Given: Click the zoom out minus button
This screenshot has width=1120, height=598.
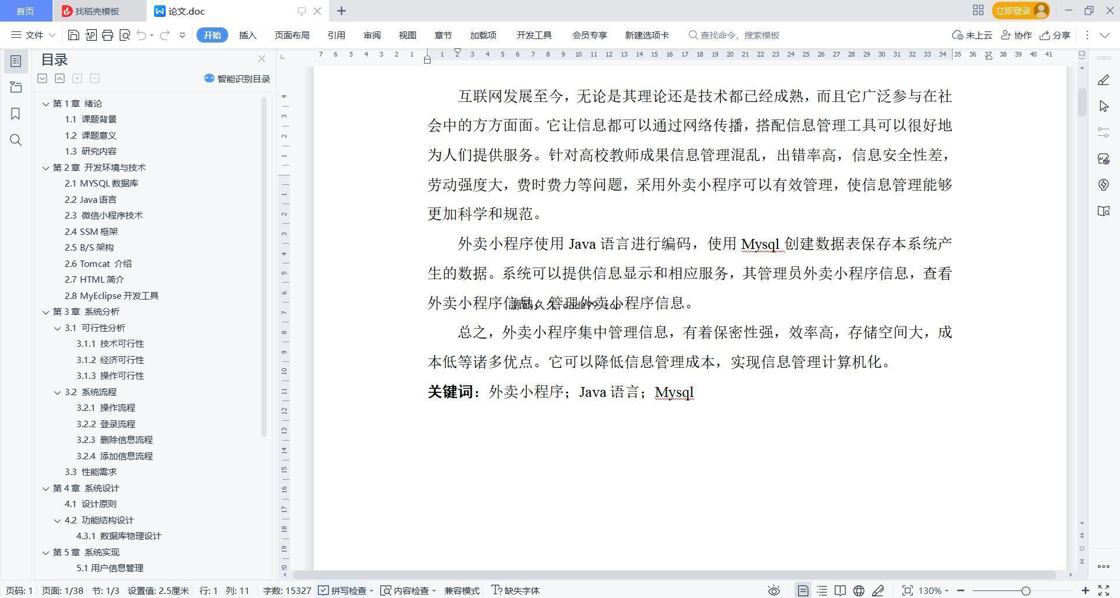Looking at the screenshot, I should [961, 590].
